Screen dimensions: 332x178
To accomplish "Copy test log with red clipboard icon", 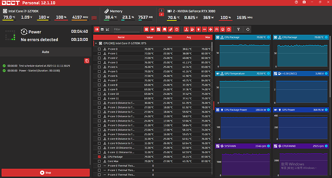I will [87, 61].
